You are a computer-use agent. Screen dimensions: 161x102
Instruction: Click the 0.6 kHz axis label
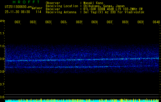pyautogui.click(x=2, y=97)
